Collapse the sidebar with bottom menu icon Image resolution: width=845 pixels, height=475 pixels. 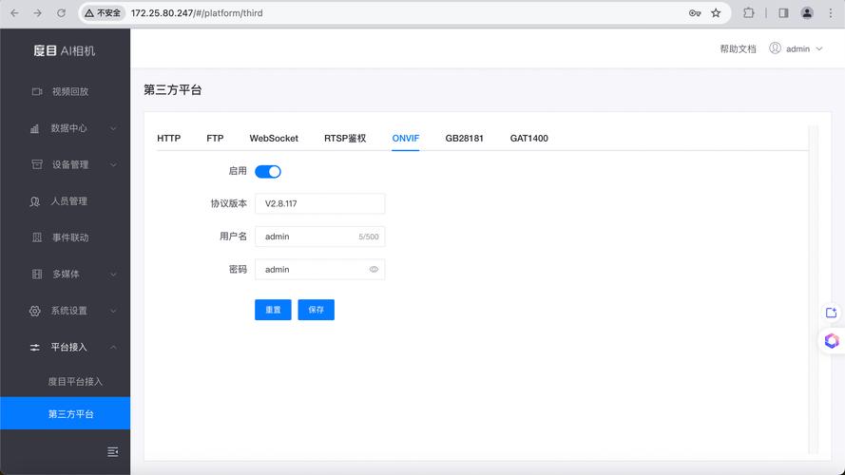click(x=112, y=452)
